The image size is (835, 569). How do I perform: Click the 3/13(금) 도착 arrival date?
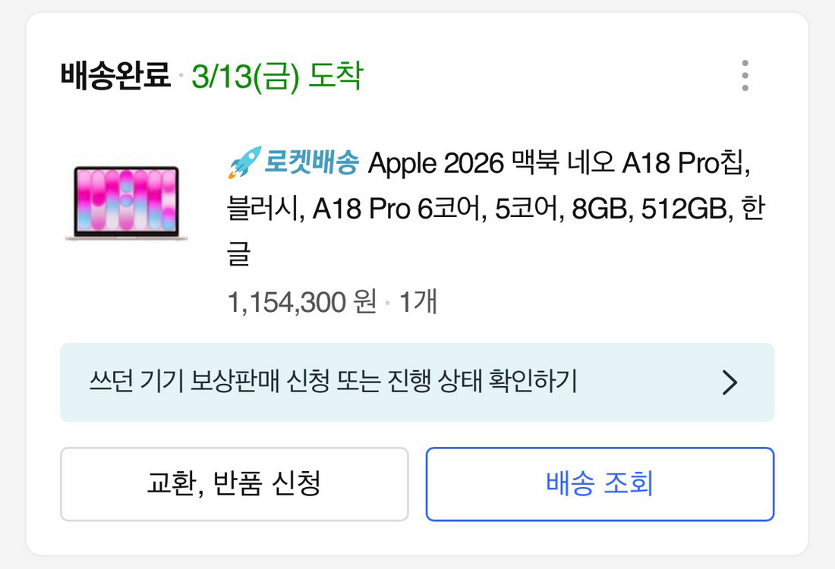(278, 76)
